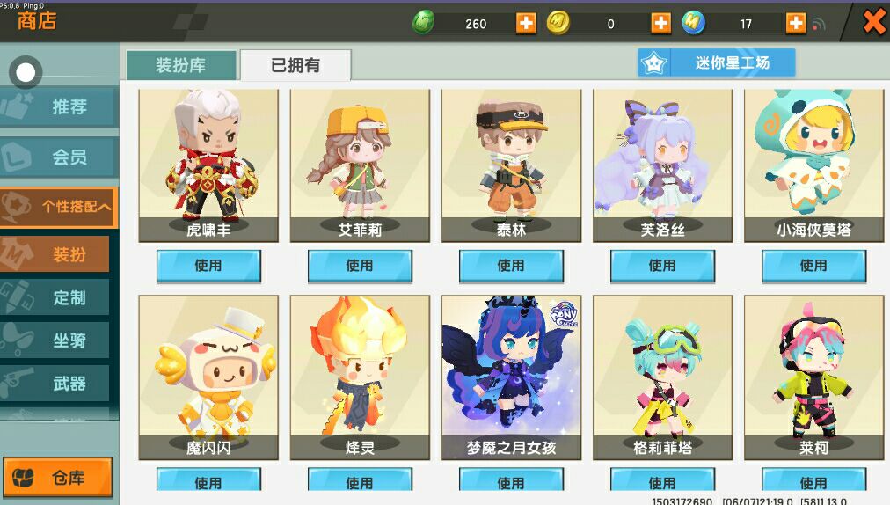The image size is (890, 505).
Task: Add green mini beans with plus icon
Action: pos(526,23)
